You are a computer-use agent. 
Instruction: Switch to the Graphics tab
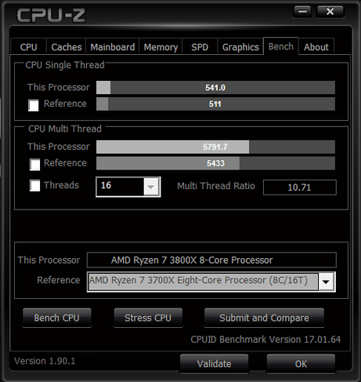pyautogui.click(x=240, y=47)
